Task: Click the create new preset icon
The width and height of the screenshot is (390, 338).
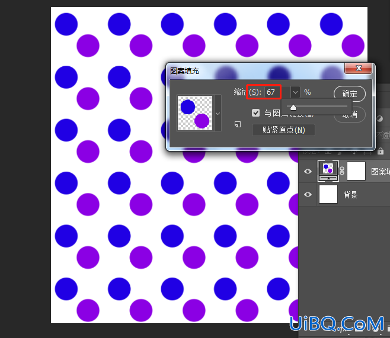Action: tap(238, 124)
